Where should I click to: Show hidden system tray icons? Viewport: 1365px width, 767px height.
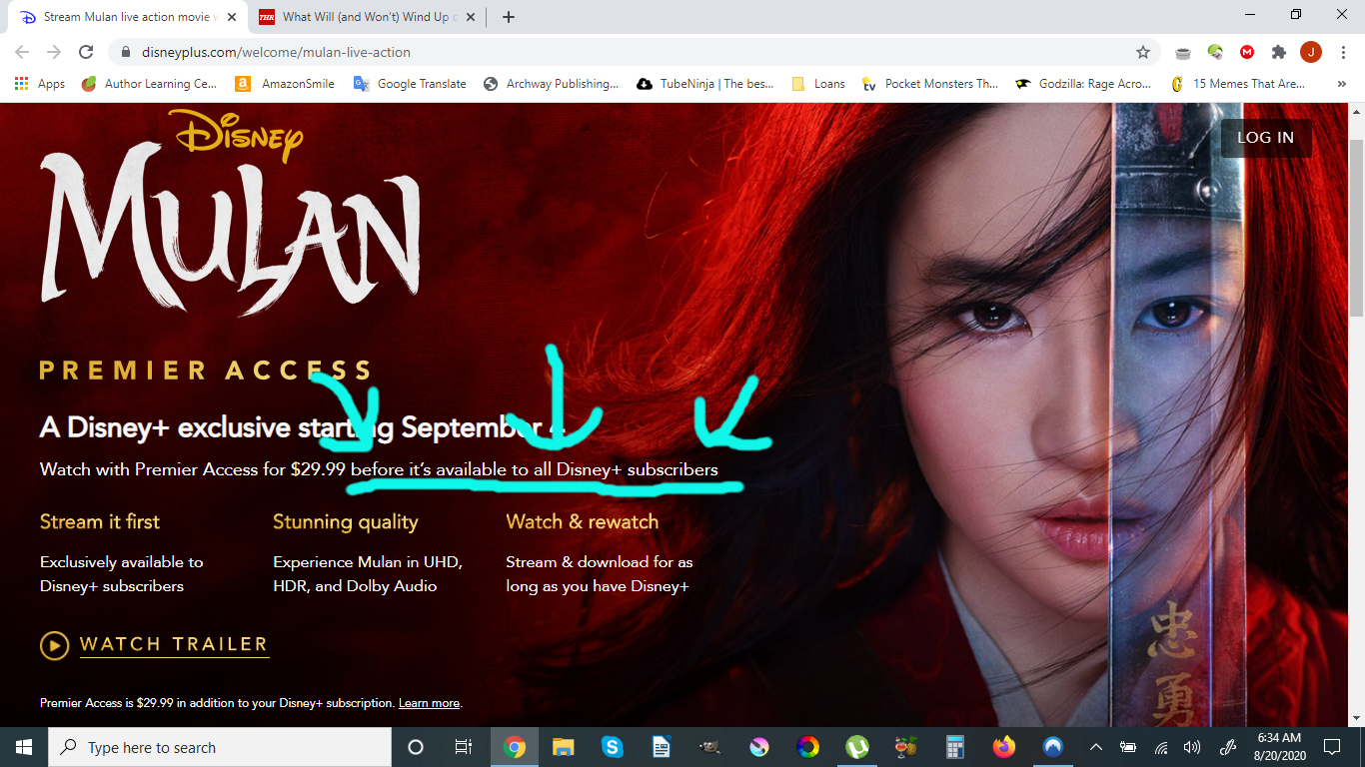coord(1096,747)
